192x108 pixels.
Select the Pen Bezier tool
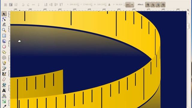click(4, 69)
